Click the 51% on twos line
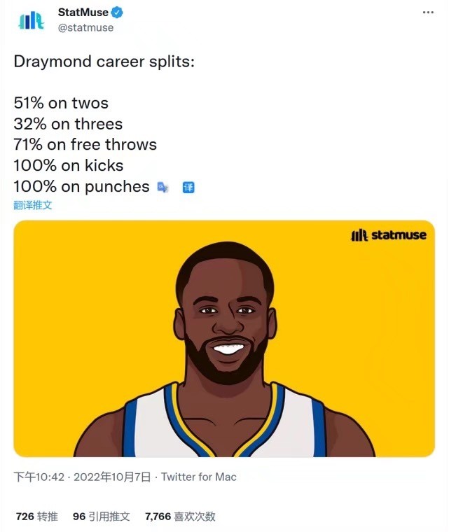Image resolution: width=449 pixels, height=532 pixels. pyautogui.click(x=61, y=103)
